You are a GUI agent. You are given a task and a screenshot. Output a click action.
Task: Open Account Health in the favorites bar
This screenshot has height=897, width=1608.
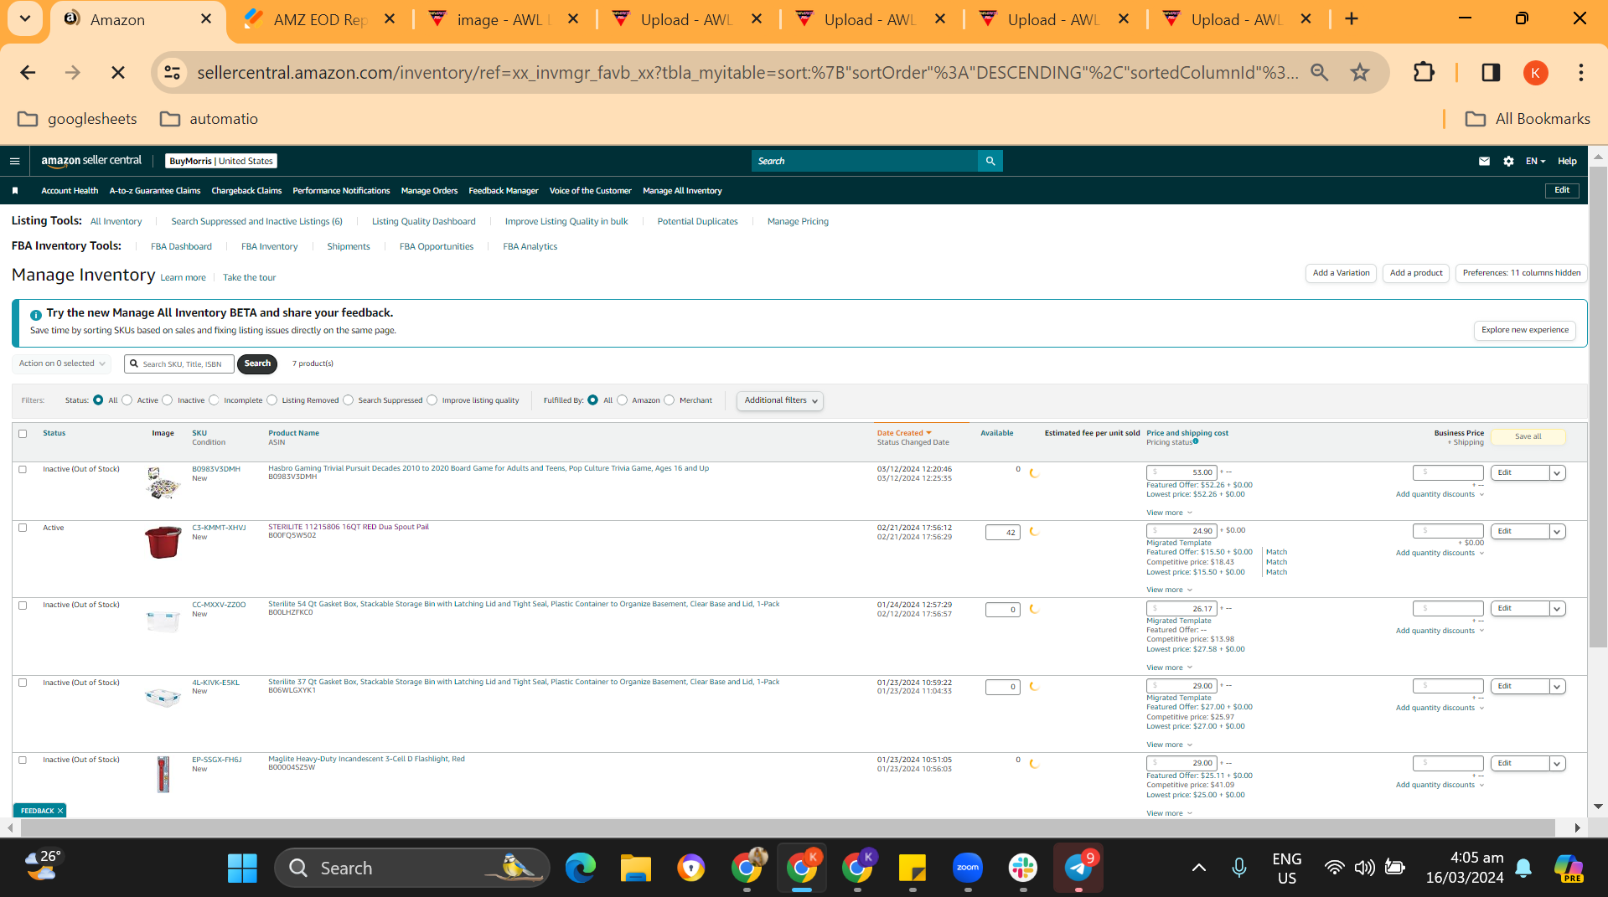click(x=70, y=191)
